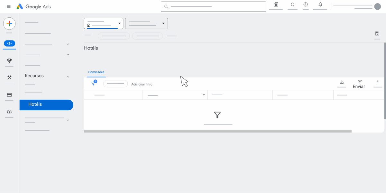Image resolution: width=386 pixels, height=193 pixels.
Task: Open the Admin gear icon
Action: pos(9,112)
